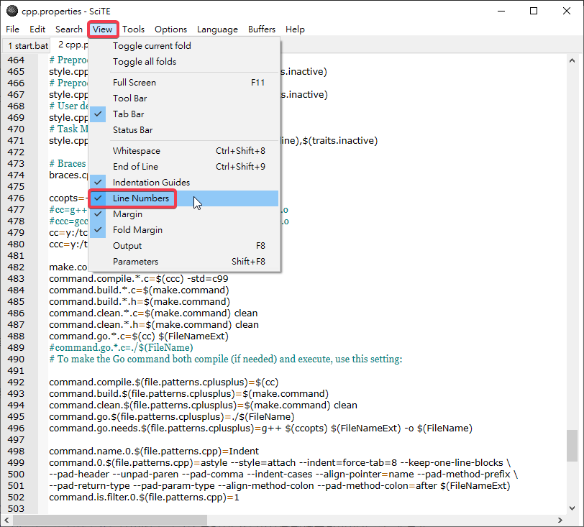Screen dimensions: 584x527
Task: Click the SciTE application icon in title bar
Action: pos(12,11)
